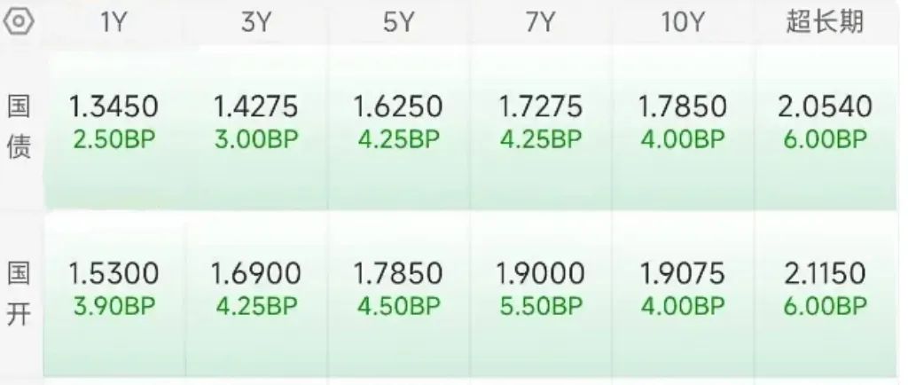Click the 国开 超长期 yield 2.1150
The height and width of the screenshot is (385, 908).
click(x=825, y=273)
